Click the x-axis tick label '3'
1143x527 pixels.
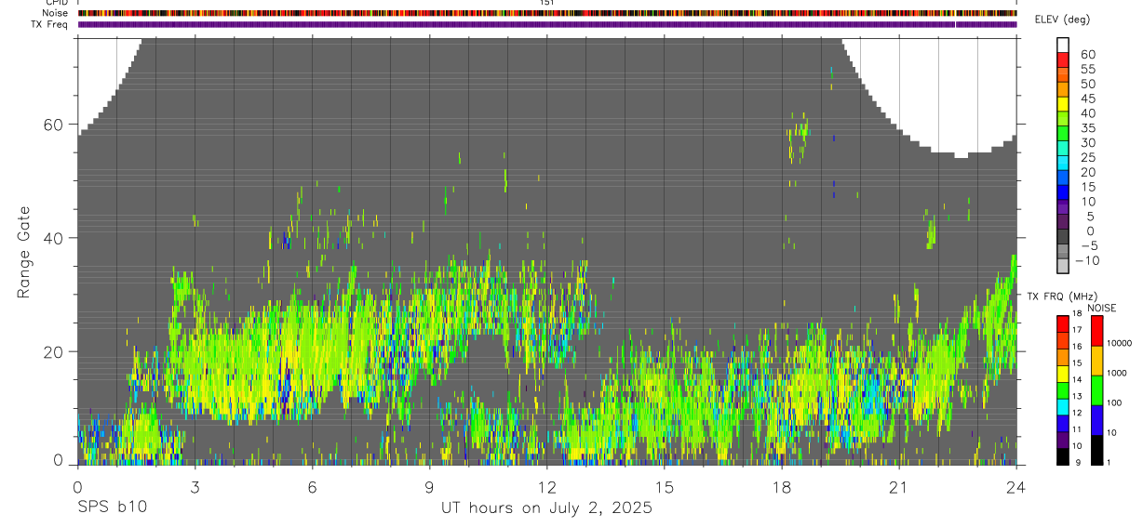click(x=195, y=487)
